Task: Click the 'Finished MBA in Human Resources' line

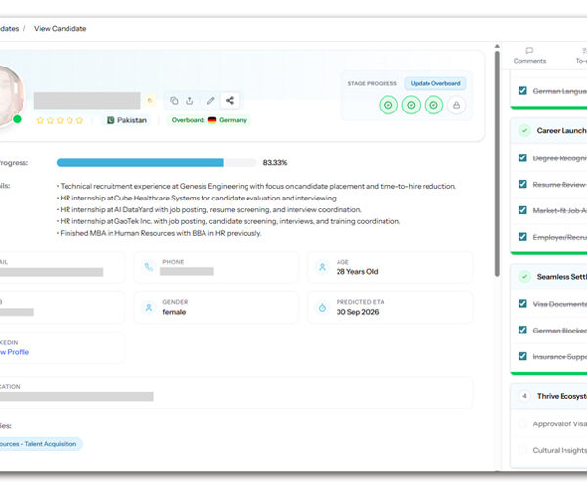Action: pyautogui.click(x=159, y=233)
